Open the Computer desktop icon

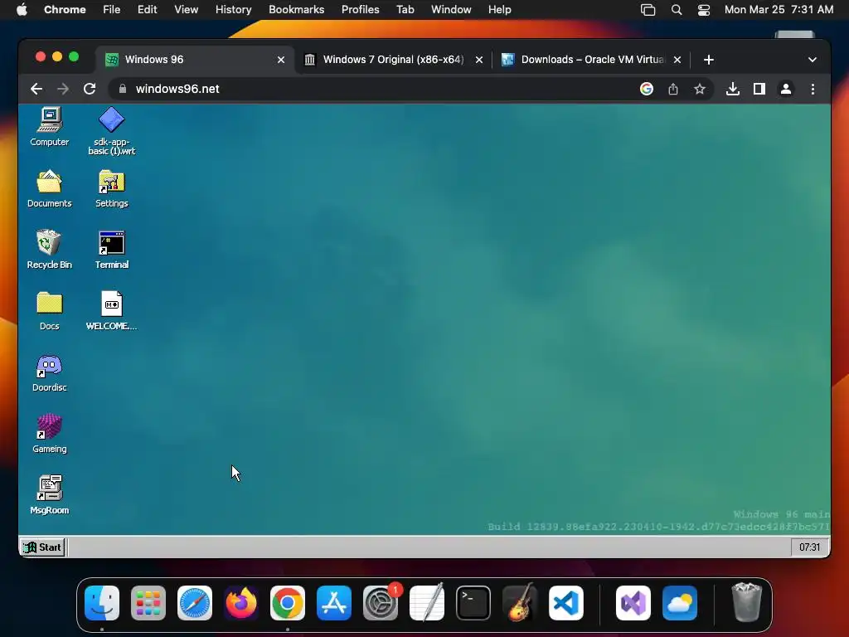[49, 127]
